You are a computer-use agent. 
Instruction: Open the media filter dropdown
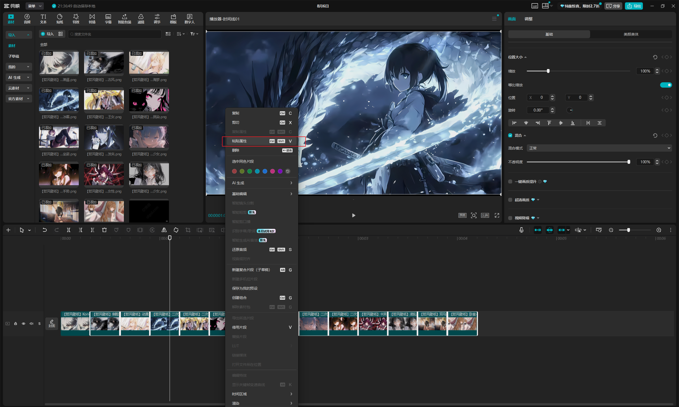click(x=194, y=34)
